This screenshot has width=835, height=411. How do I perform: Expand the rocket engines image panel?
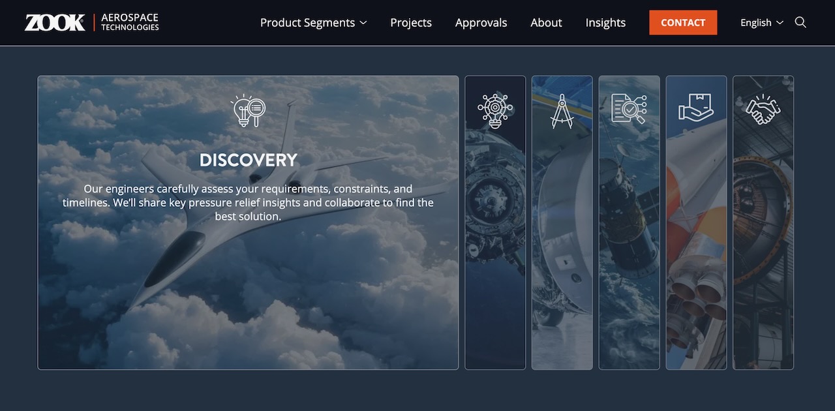tap(696, 261)
